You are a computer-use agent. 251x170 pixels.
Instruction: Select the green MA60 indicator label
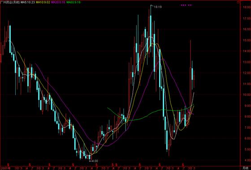pos(74,2)
